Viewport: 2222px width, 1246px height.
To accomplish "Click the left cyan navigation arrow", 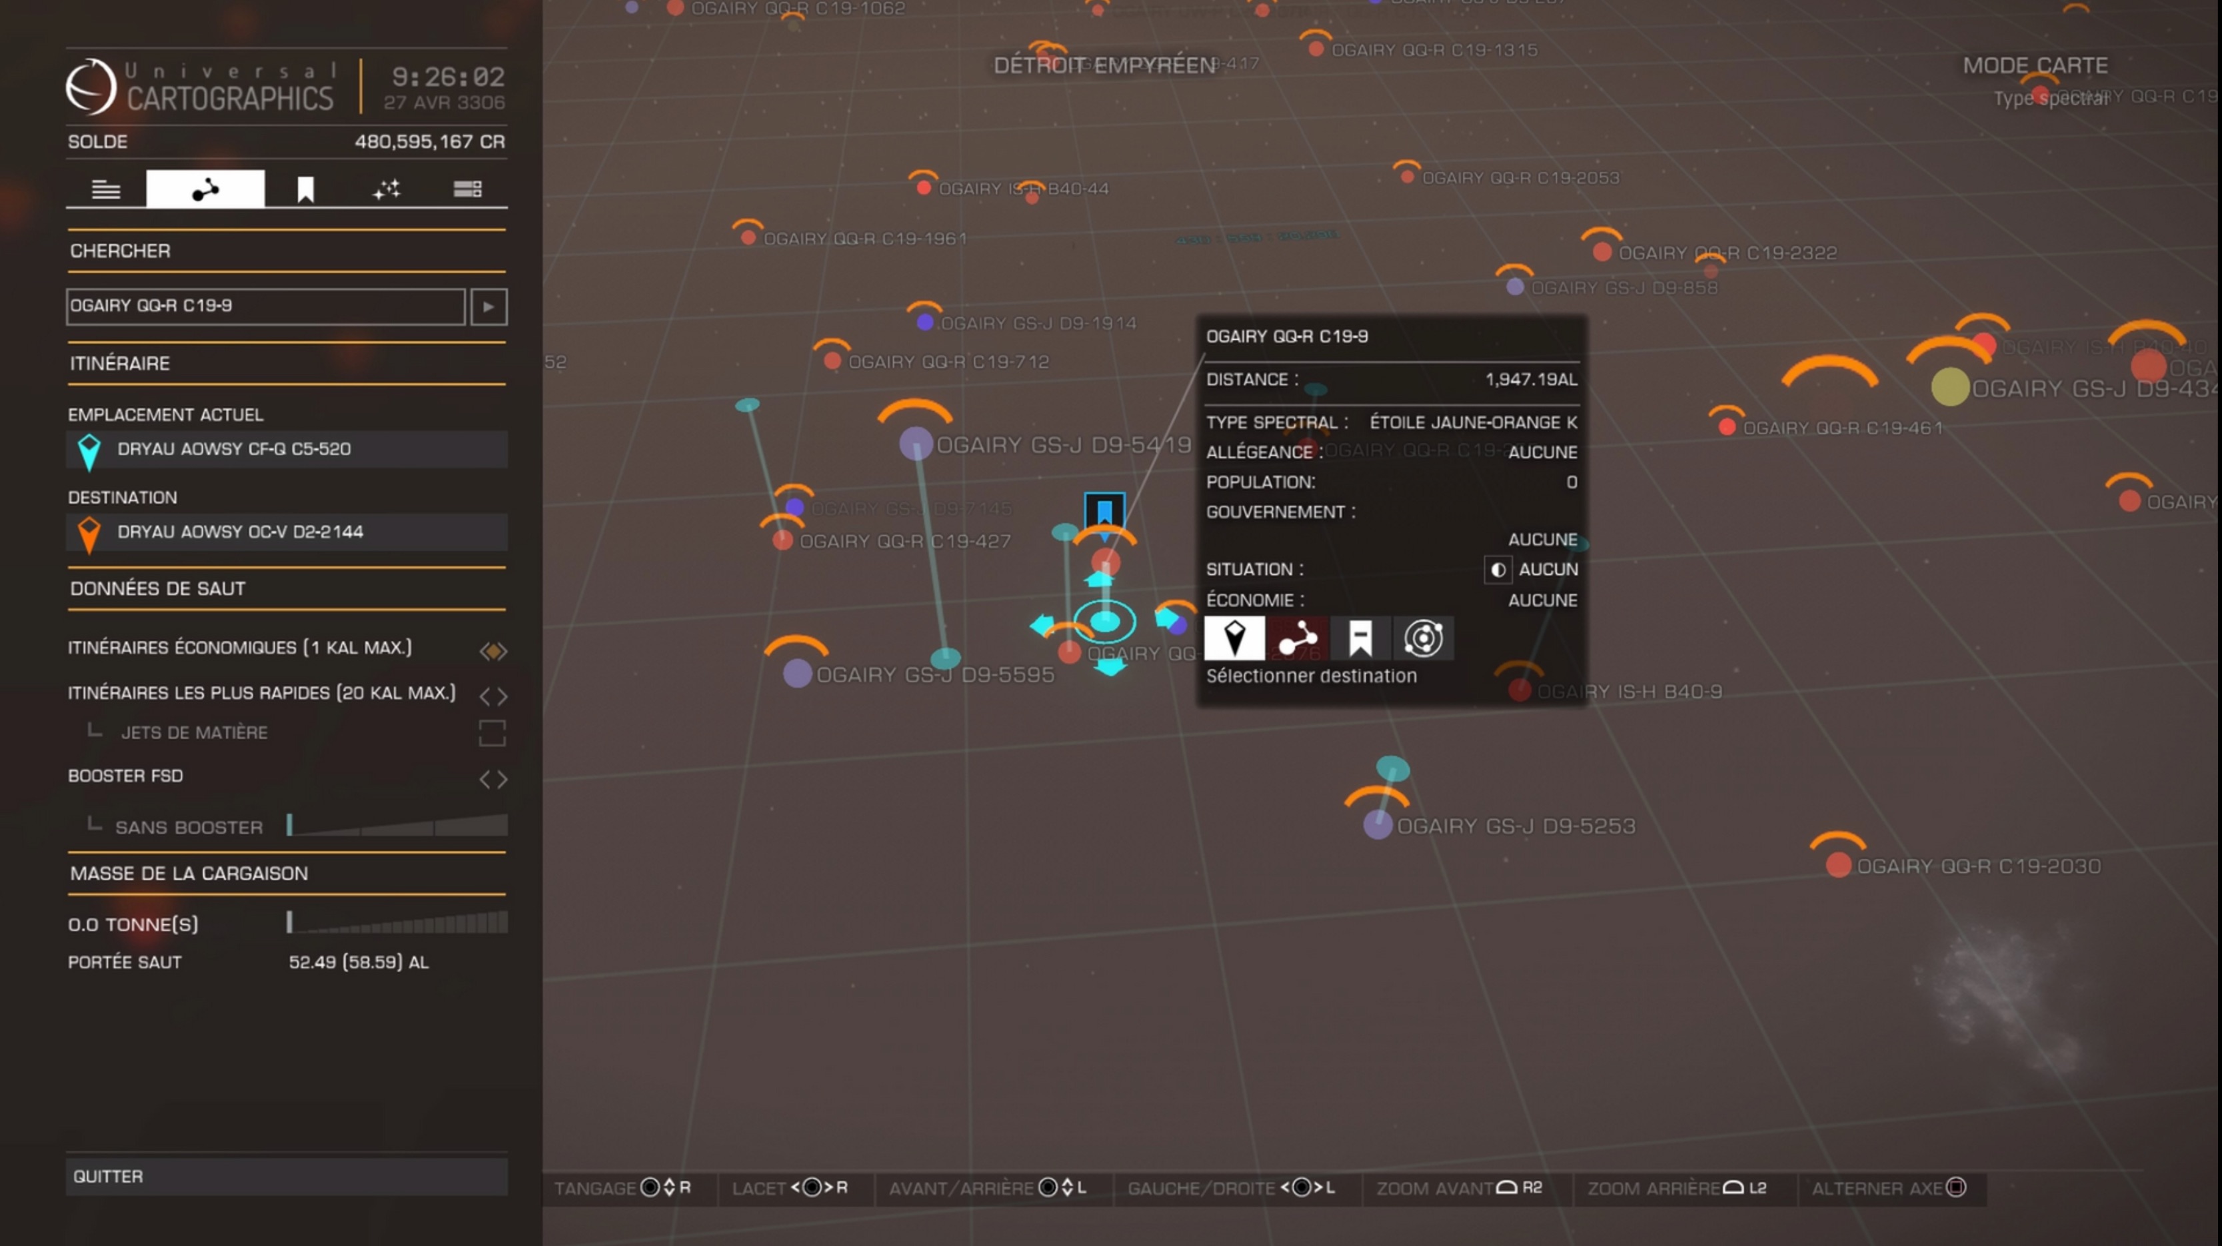I will click(x=1042, y=624).
